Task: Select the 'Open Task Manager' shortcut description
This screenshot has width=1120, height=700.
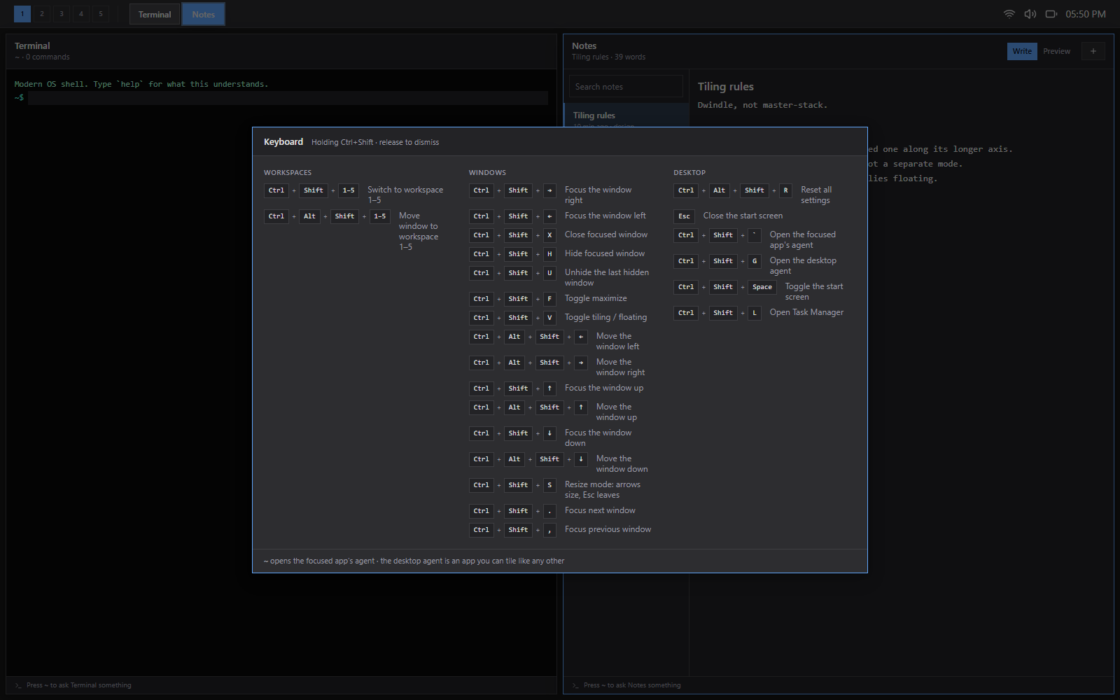Action: 806,312
